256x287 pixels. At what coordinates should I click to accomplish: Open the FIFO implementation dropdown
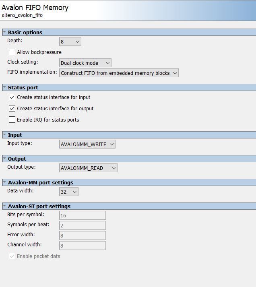119,73
